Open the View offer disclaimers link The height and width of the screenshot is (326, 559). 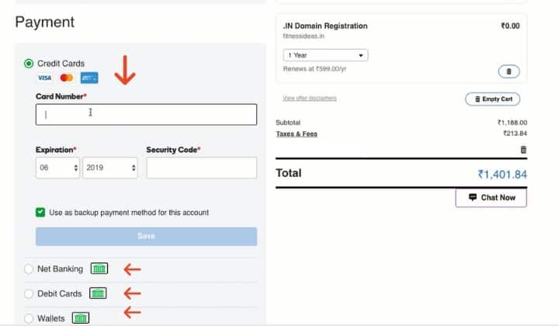coord(310,99)
